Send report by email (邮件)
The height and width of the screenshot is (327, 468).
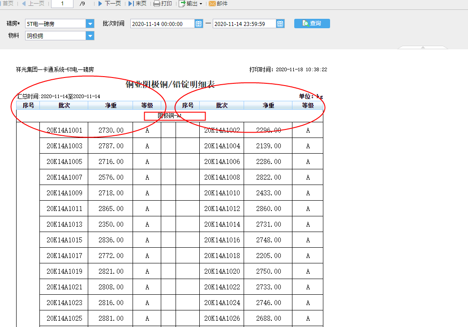[218, 4]
